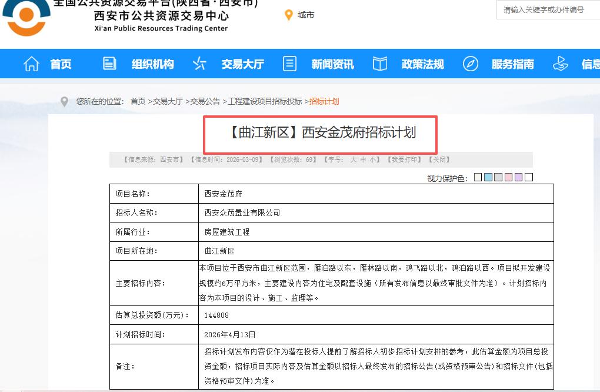Image resolution: width=600 pixels, height=392 pixels.
Task: Click the gray pin icon in breadcrumb bar
Action: pyautogui.click(x=65, y=101)
